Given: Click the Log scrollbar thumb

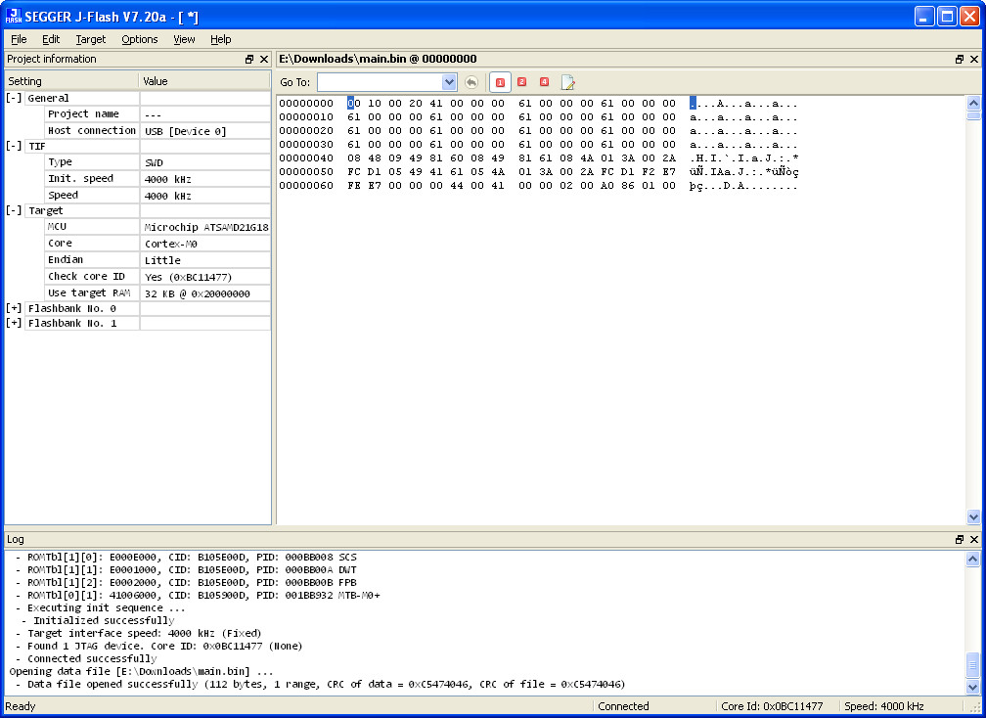Looking at the screenshot, I should point(972,665).
